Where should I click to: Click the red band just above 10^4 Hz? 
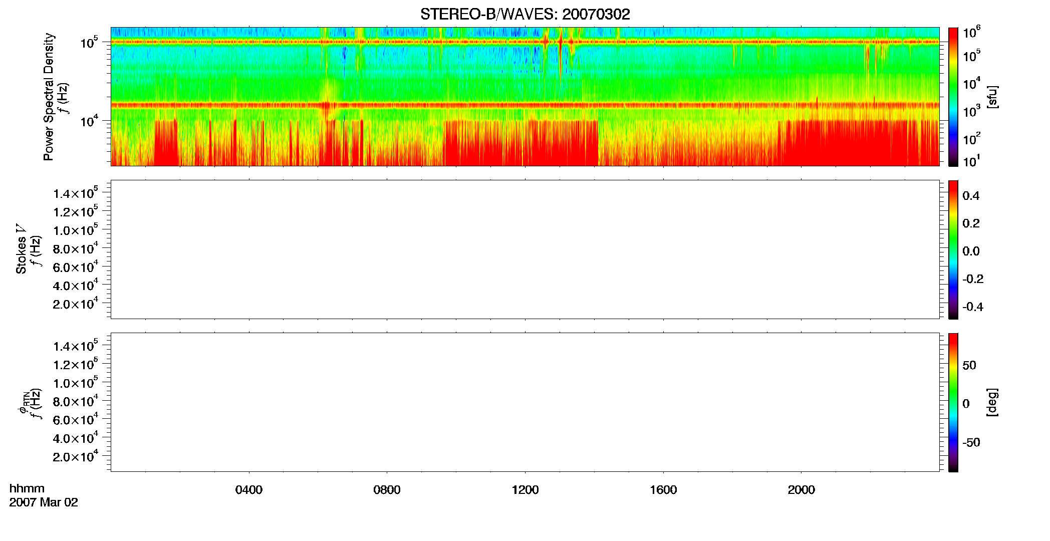pyautogui.click(x=525, y=105)
